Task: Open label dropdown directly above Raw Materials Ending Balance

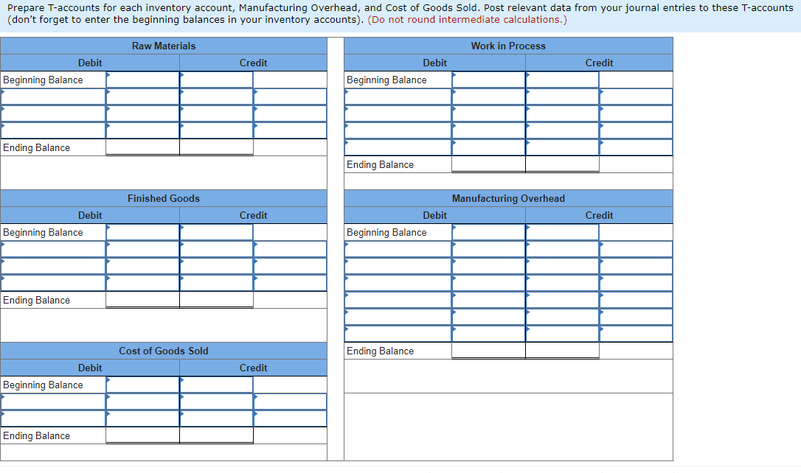Action: 53,130
